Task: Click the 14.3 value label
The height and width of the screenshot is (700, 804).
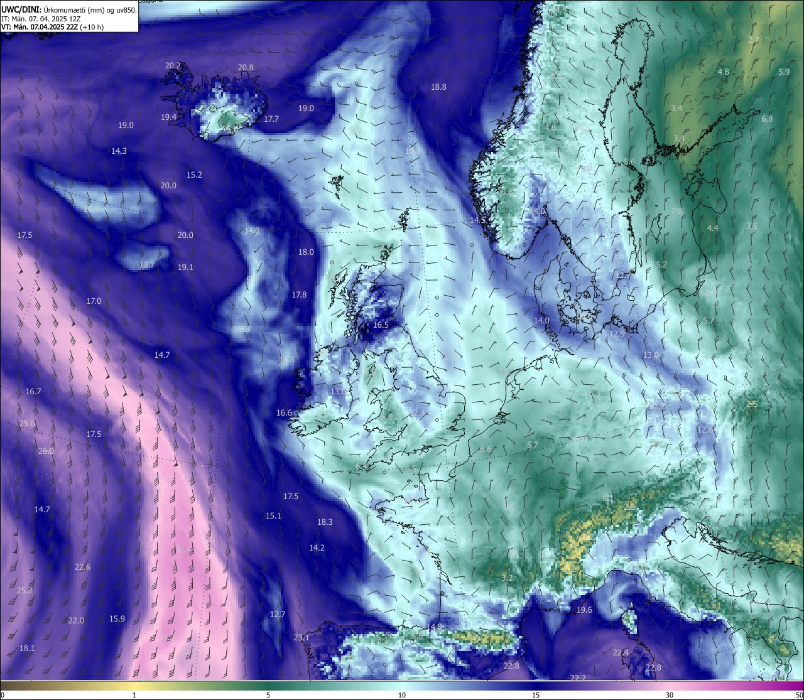Action: [119, 151]
